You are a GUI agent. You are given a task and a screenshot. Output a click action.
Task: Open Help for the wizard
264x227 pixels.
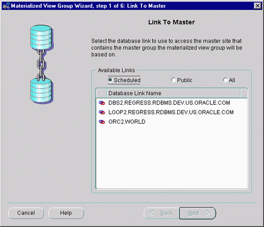(x=66, y=213)
